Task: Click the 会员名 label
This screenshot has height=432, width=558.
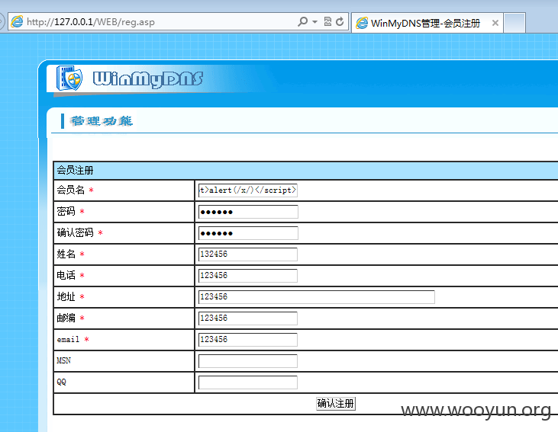Action: (70, 190)
